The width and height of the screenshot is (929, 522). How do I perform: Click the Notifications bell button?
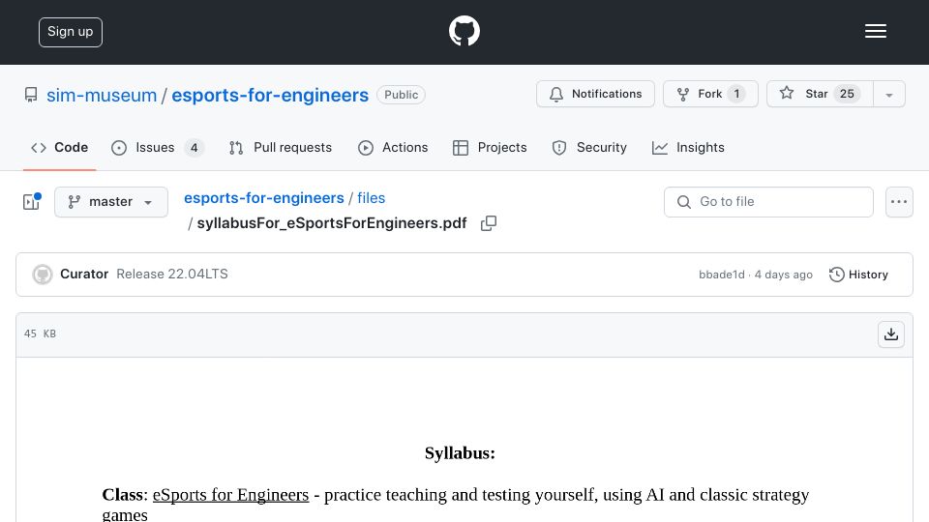click(595, 94)
